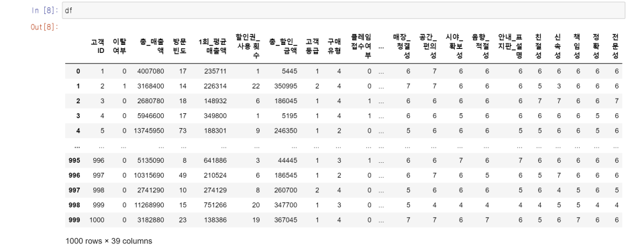This screenshot has height=250, width=628.
Task: Click the discount amount cell 186045
Action: [x=286, y=101]
